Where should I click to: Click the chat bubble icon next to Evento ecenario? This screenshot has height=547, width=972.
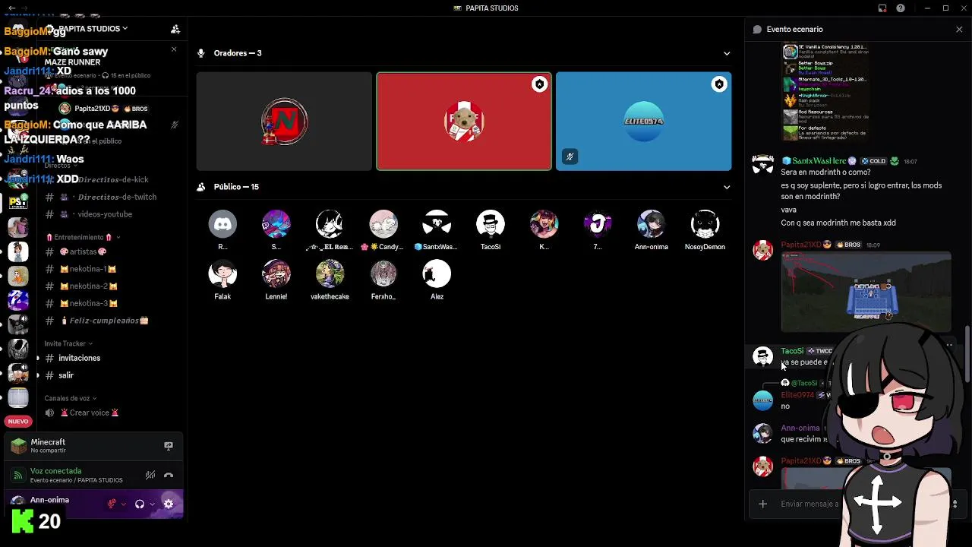[757, 29]
